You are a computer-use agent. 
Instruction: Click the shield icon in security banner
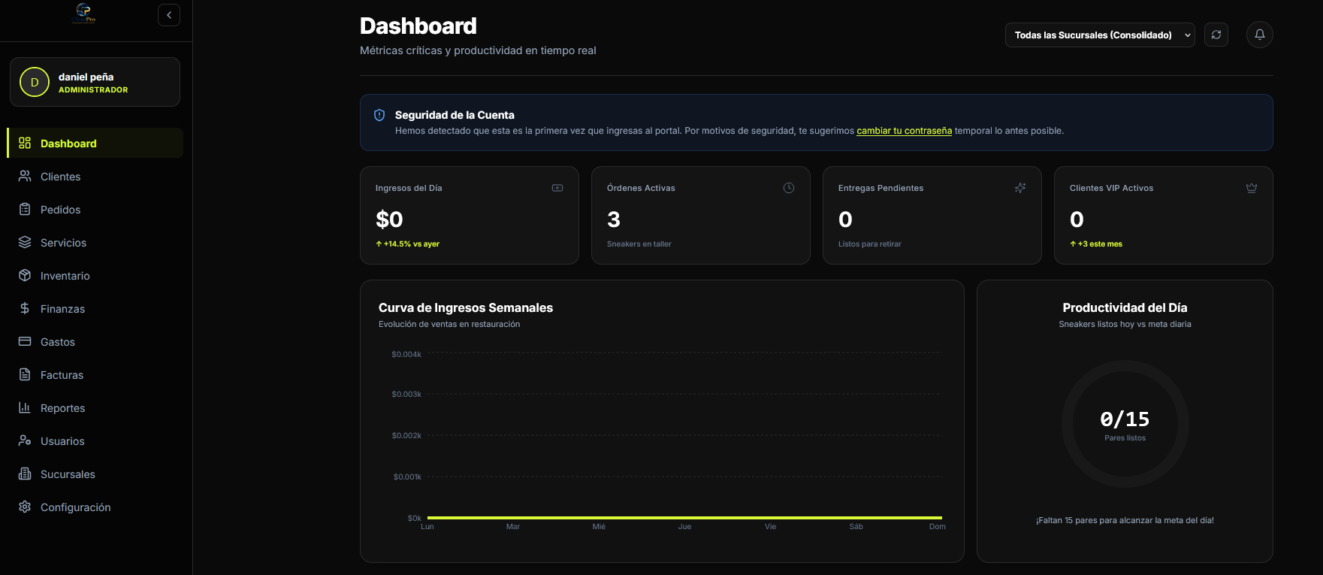(379, 115)
